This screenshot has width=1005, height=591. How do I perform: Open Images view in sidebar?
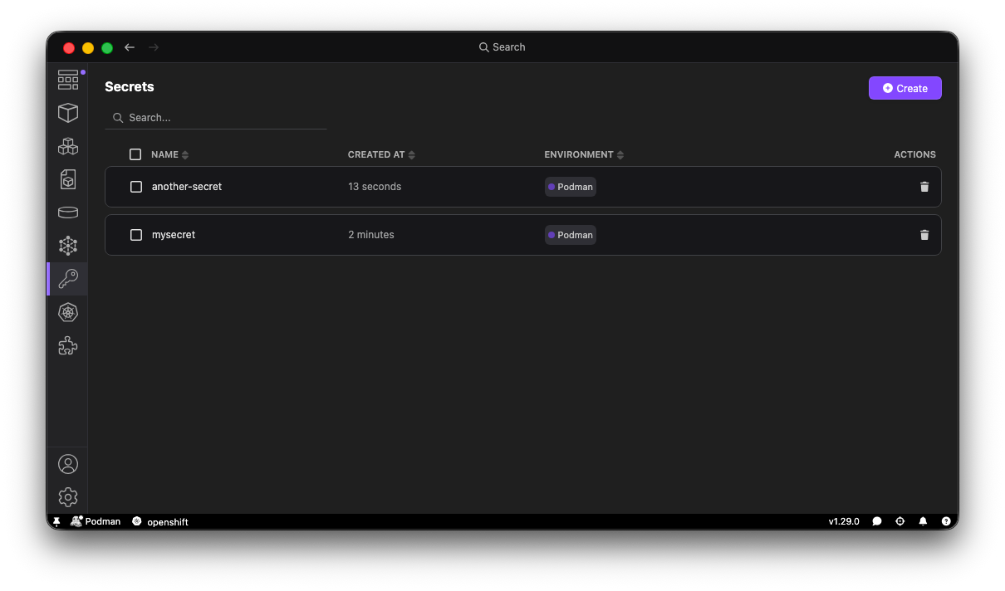[x=68, y=179]
